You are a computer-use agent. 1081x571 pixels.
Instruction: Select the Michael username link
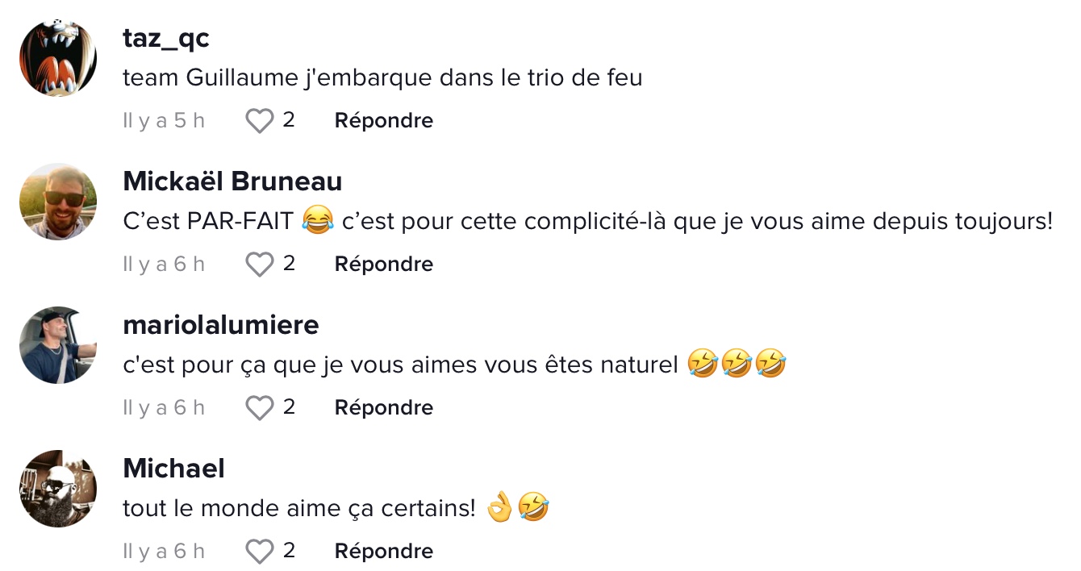click(x=173, y=469)
